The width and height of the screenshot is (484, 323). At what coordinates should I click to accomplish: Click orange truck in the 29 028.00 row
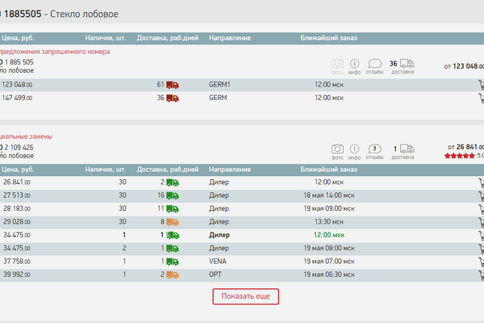173,222
